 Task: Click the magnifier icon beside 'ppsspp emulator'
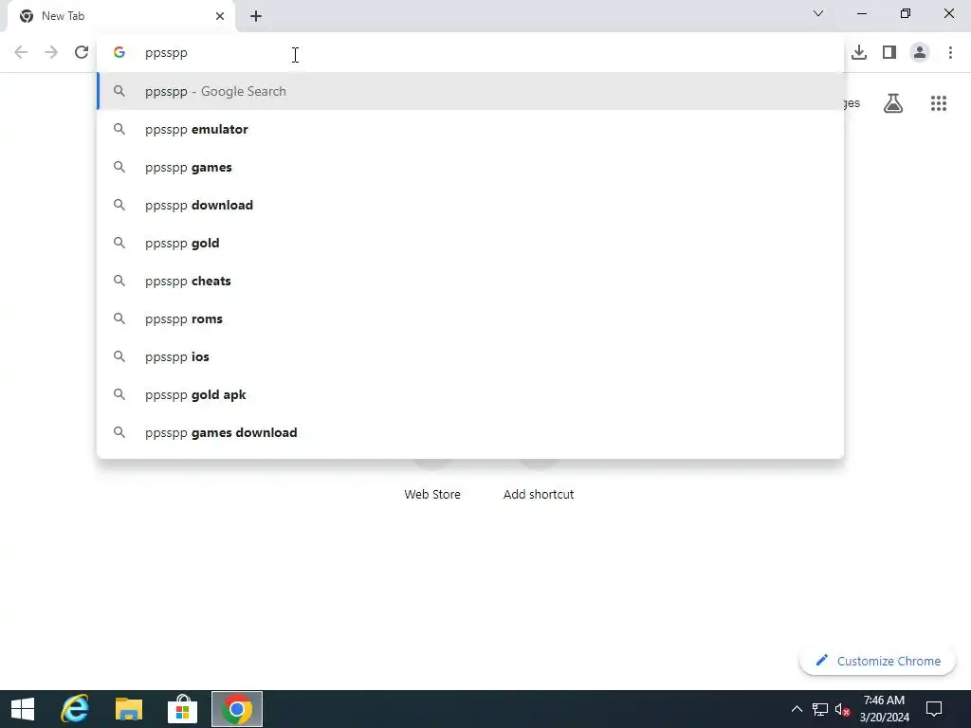click(x=119, y=129)
